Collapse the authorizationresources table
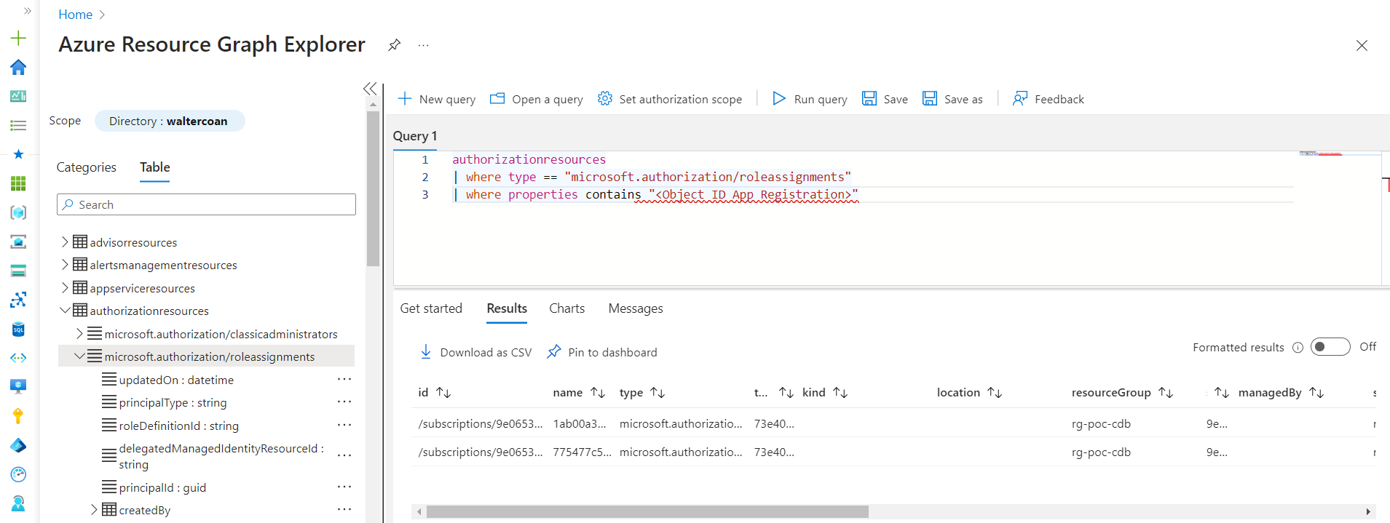Image resolution: width=1390 pixels, height=523 pixels. (65, 310)
